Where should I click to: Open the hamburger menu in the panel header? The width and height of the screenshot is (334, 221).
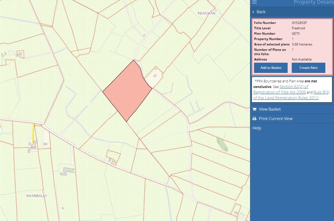[x=254, y=2]
